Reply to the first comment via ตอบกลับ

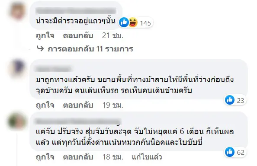coord(78,35)
